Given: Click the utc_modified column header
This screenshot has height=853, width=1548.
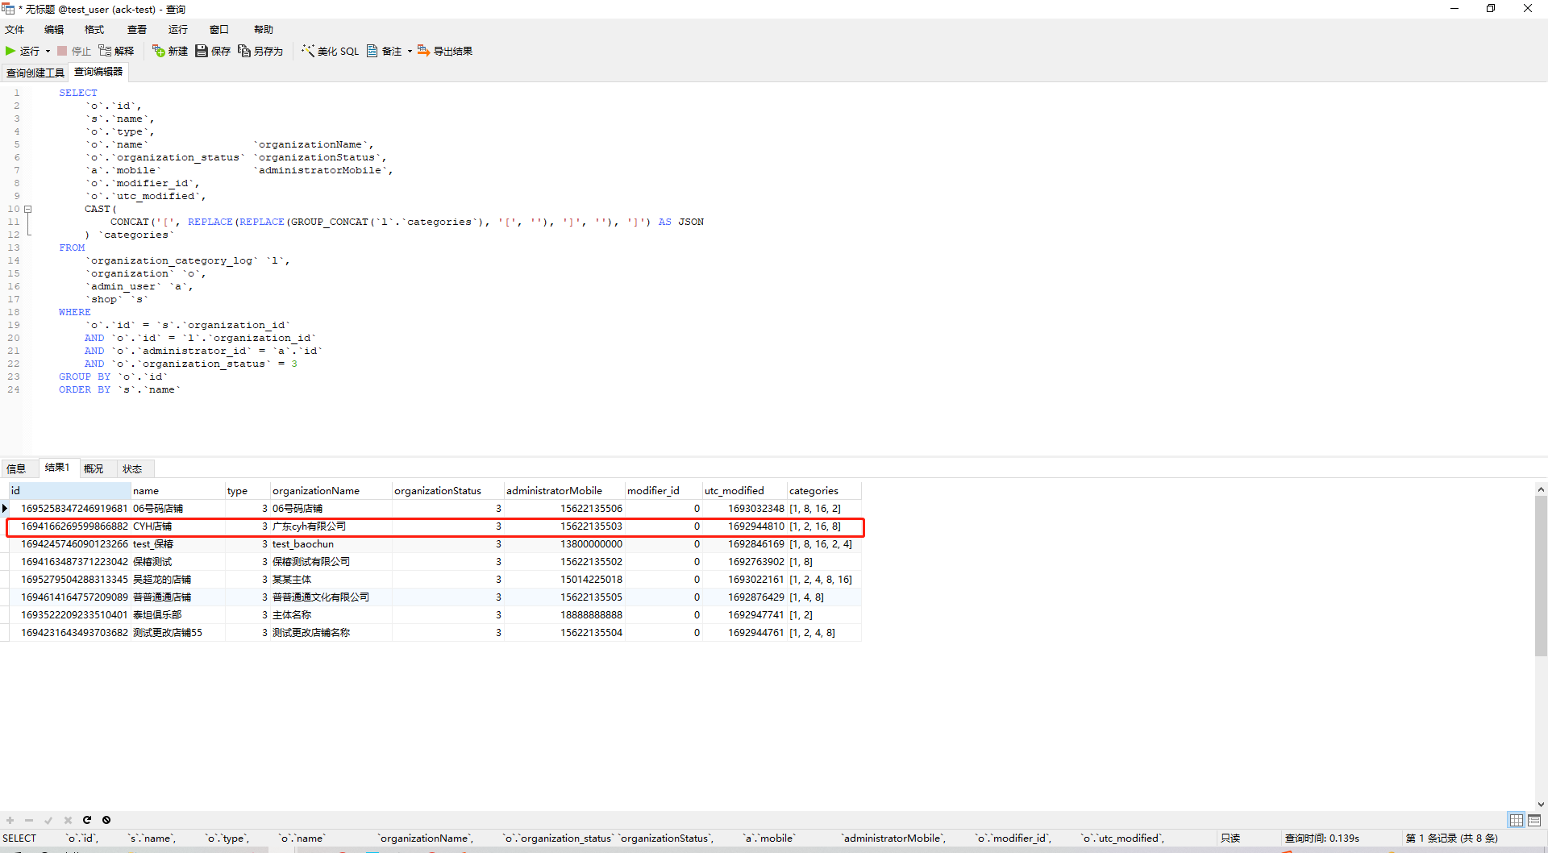Looking at the screenshot, I should point(744,490).
